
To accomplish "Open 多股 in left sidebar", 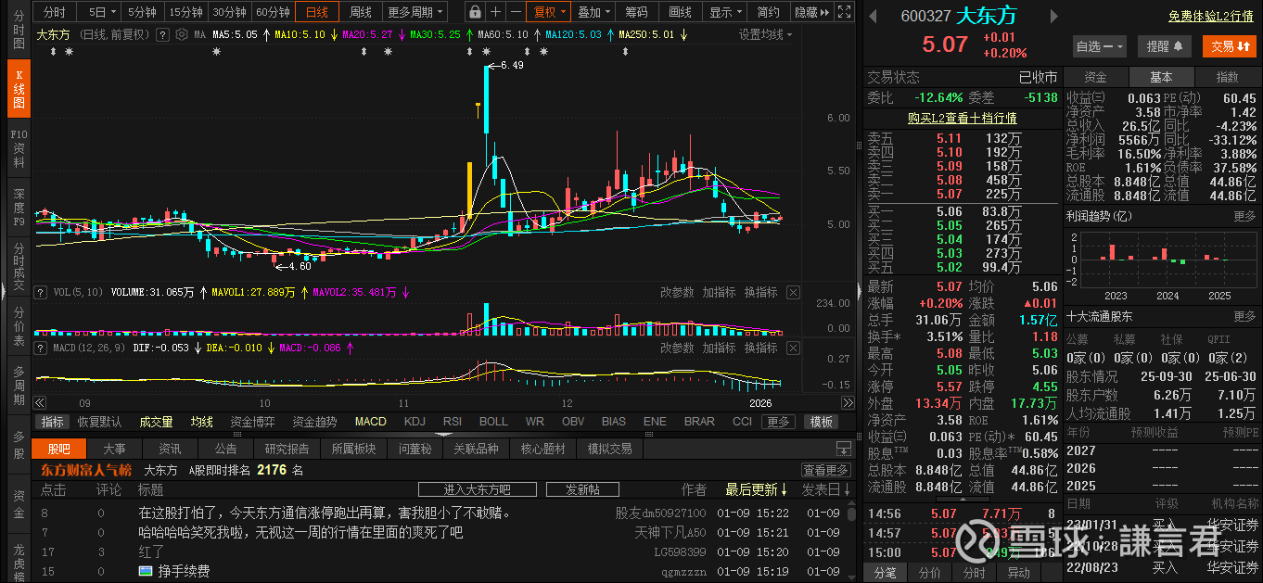I will tap(19, 444).
